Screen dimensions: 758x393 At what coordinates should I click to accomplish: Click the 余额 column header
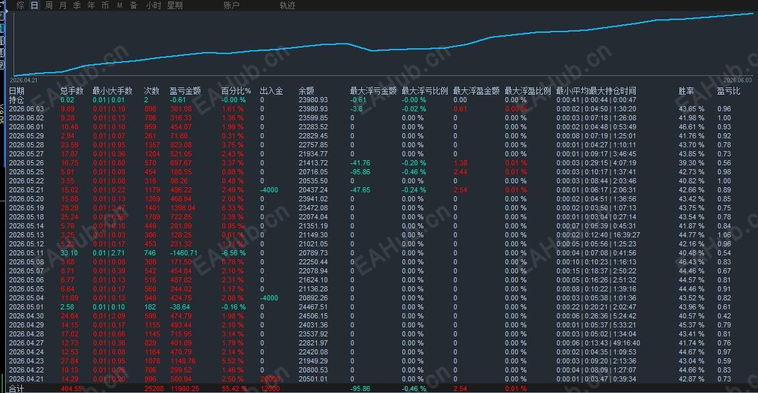point(306,91)
